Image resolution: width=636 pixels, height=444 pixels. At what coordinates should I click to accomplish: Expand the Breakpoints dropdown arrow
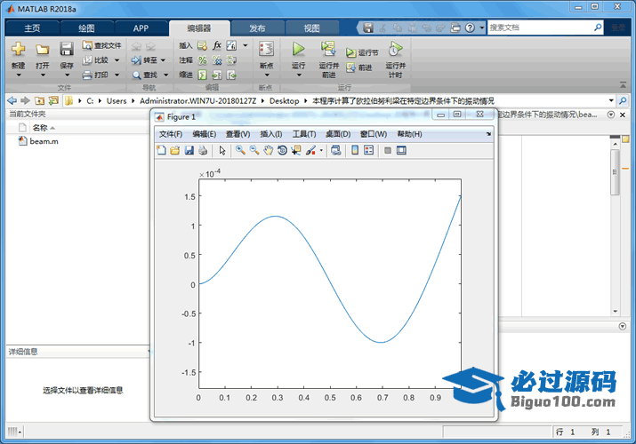coord(267,75)
